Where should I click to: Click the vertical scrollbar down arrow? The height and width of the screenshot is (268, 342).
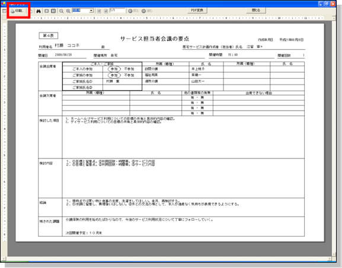click(334, 254)
